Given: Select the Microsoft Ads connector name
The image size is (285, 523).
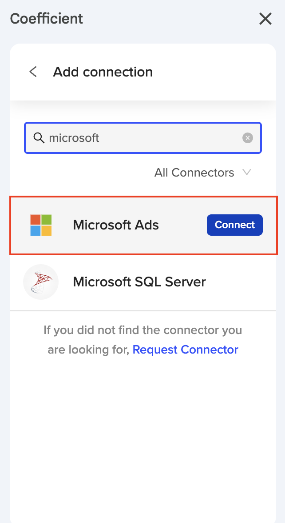Looking at the screenshot, I should click(116, 225).
